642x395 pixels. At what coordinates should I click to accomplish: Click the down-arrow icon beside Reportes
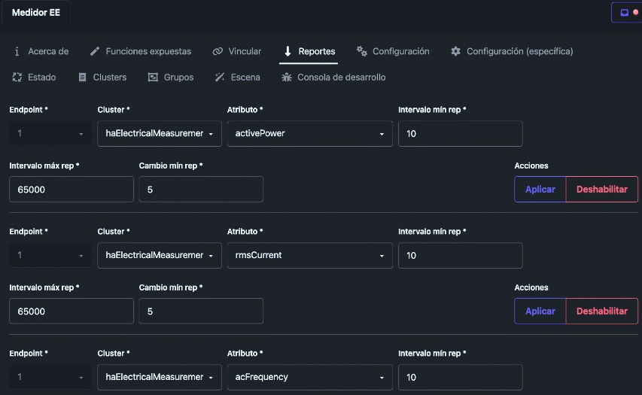tap(288, 51)
